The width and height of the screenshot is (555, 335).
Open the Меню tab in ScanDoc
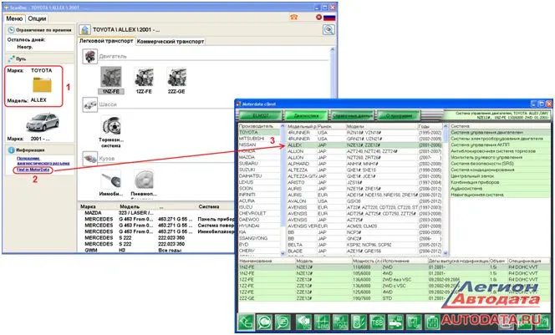14,18
